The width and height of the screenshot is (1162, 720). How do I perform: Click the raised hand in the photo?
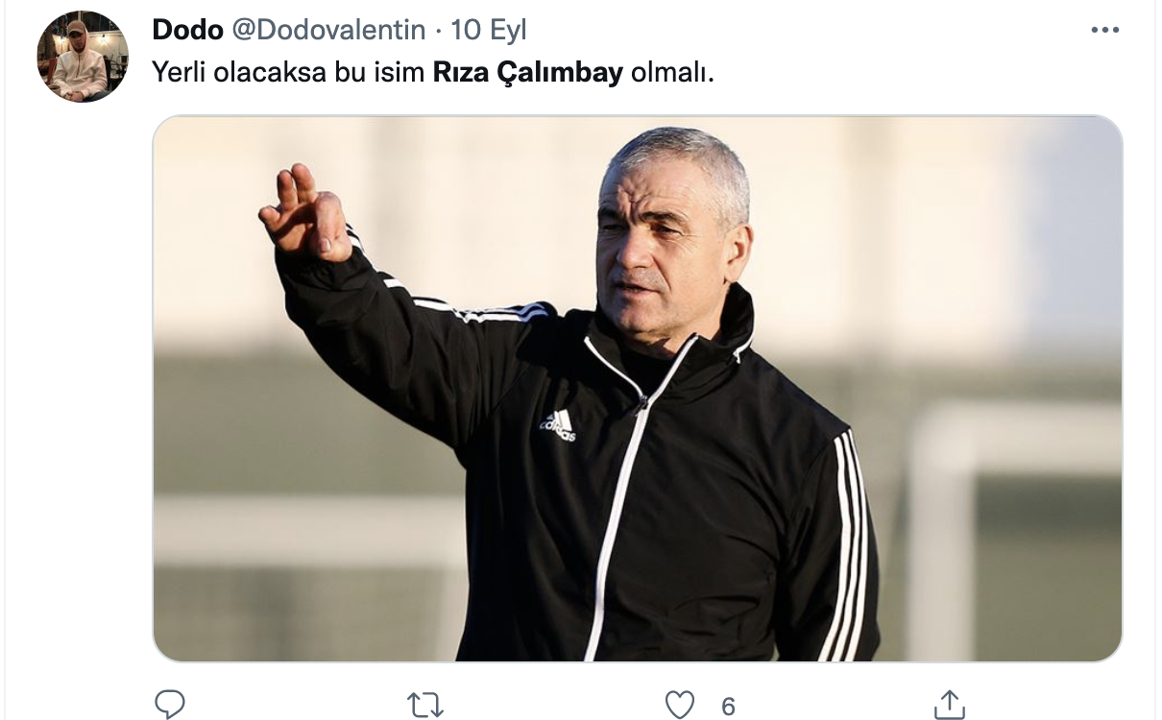[306, 213]
